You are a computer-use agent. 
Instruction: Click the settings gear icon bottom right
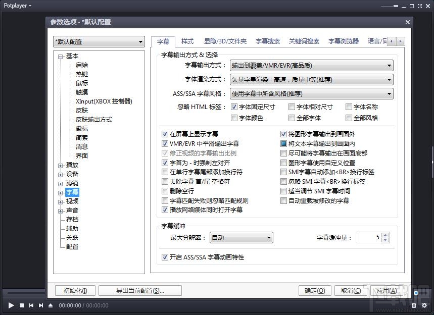point(424,305)
